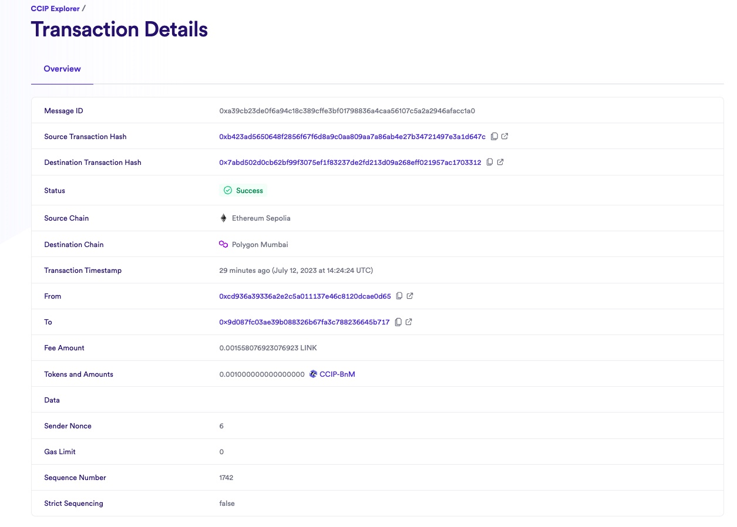Open the CCIP-BnM token link
737x527 pixels.
point(337,374)
